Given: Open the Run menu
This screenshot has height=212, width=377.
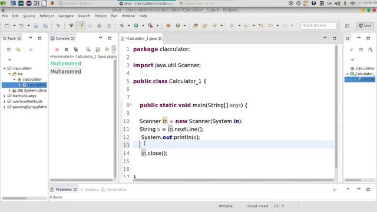Looking at the screenshot, I should point(114,16).
